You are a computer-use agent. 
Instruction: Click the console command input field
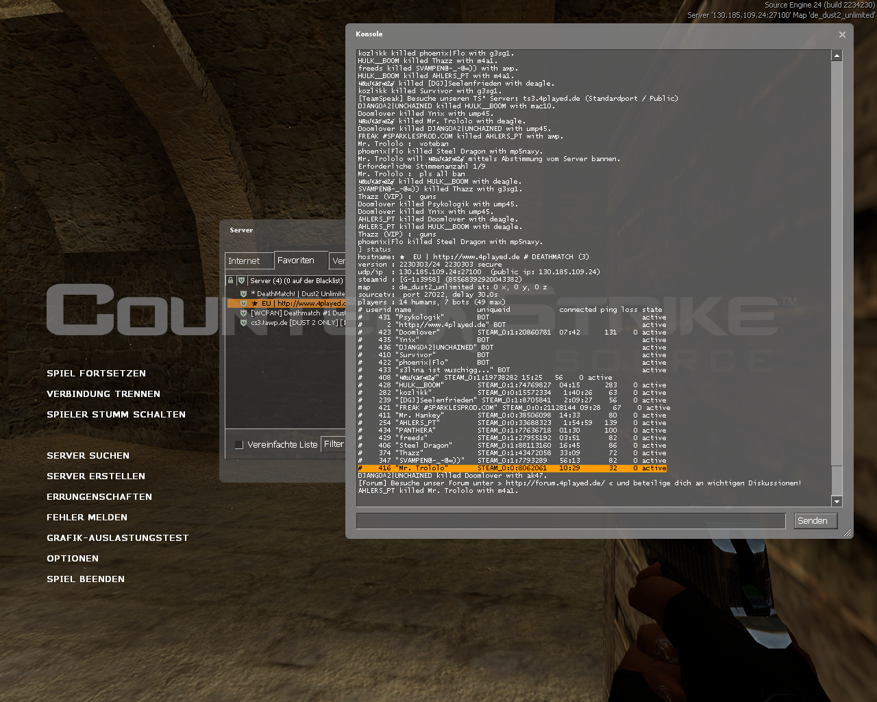pyautogui.click(x=571, y=521)
